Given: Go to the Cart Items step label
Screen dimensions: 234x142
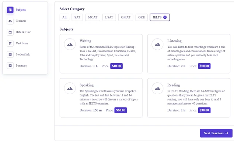Looking at the screenshot, I should click(x=22, y=43).
